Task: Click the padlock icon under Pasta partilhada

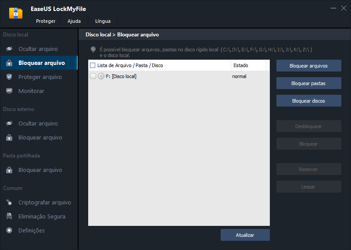Action: [9, 170]
